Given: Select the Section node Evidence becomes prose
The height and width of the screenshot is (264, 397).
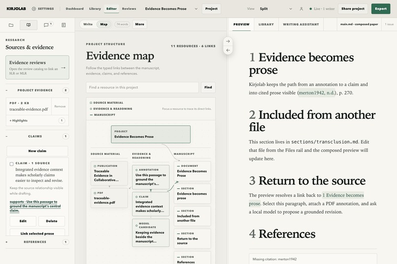Looking at the screenshot, I should pyautogui.click(x=192, y=194).
